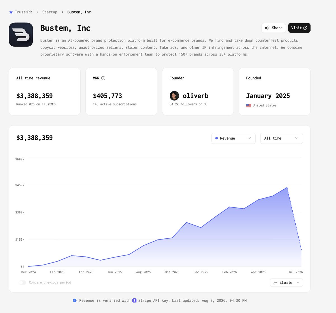Click the $405,773 MRR value

(108, 96)
